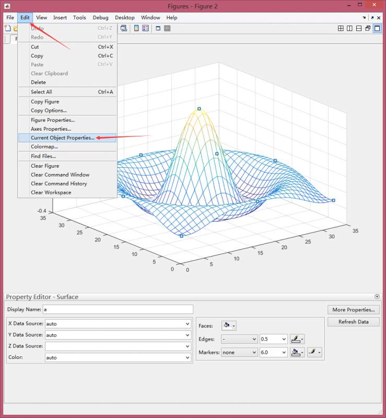Image resolution: width=386 pixels, height=418 pixels.
Task: Show plot tools and dock figure icon
Action: click(x=167, y=28)
